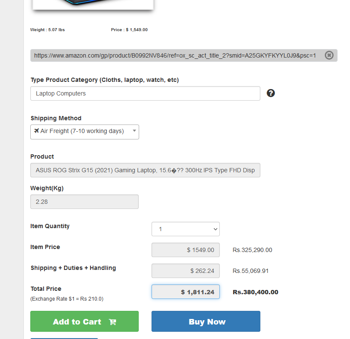
Task: Click the Weight(Kg) field showing 2.28
Action: (x=85, y=202)
